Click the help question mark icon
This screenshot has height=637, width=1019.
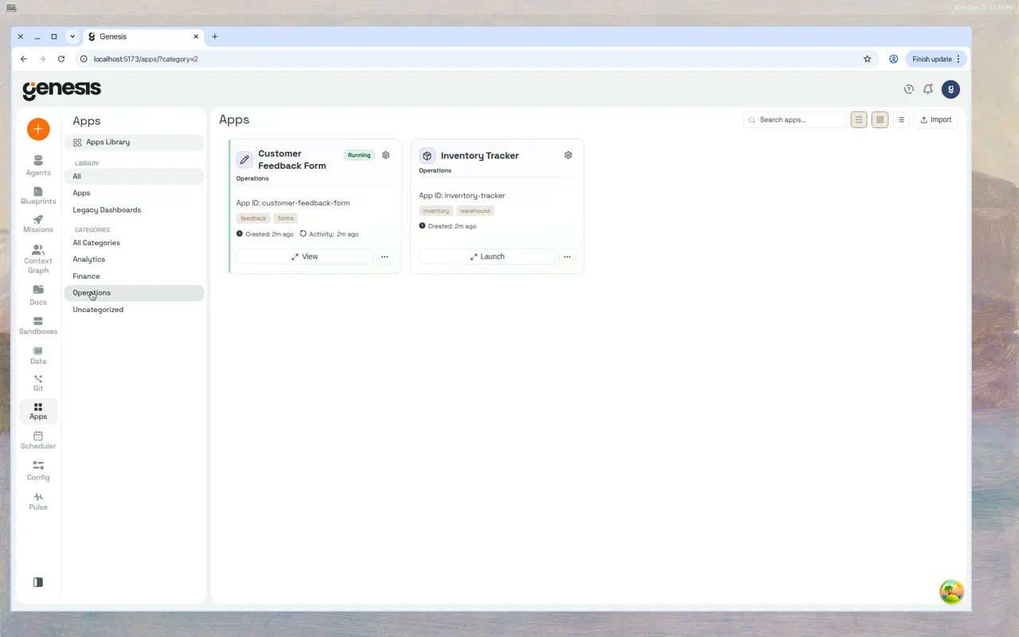909,89
